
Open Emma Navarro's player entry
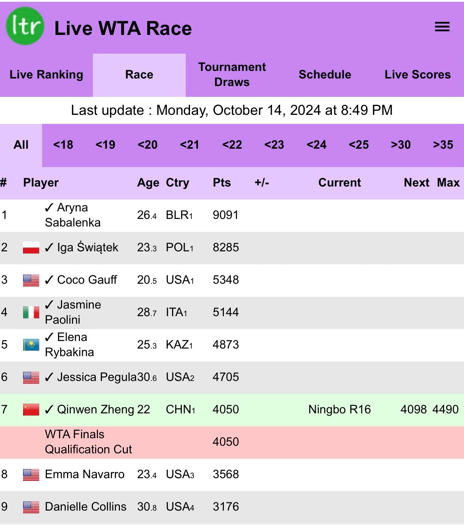pyautogui.click(x=85, y=474)
